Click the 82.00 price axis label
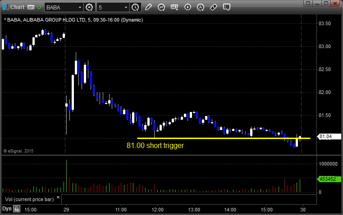This screenshot has height=215, width=343. pyautogui.click(x=325, y=92)
